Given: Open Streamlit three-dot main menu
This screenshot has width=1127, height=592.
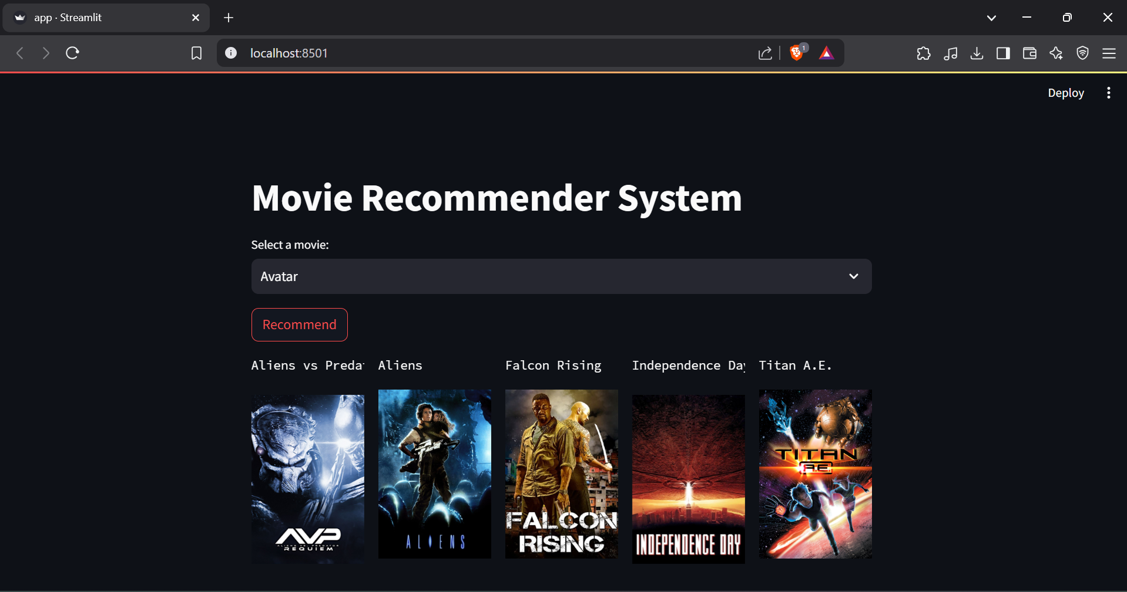Looking at the screenshot, I should tap(1108, 93).
